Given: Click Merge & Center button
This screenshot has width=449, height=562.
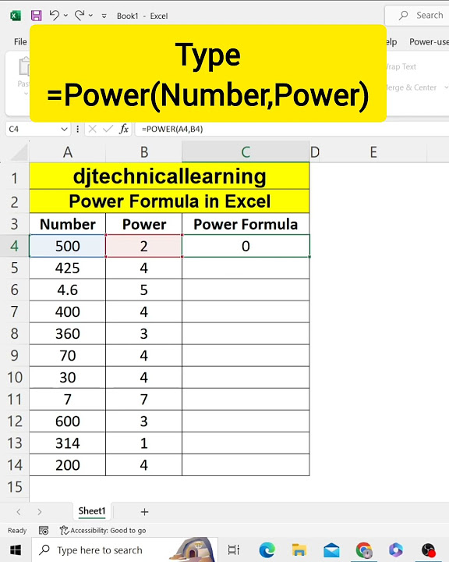Looking at the screenshot, I should [412, 87].
